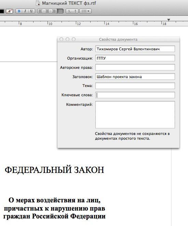Click the Организация field containing ГГПУ
This screenshot has height=226, width=188.
coord(135,58)
